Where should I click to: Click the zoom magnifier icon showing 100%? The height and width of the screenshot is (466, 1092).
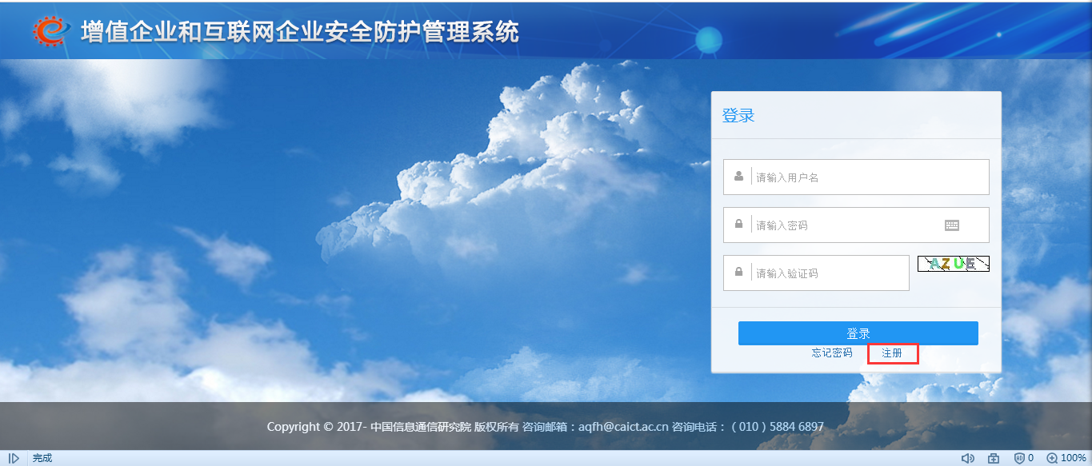[1052, 458]
